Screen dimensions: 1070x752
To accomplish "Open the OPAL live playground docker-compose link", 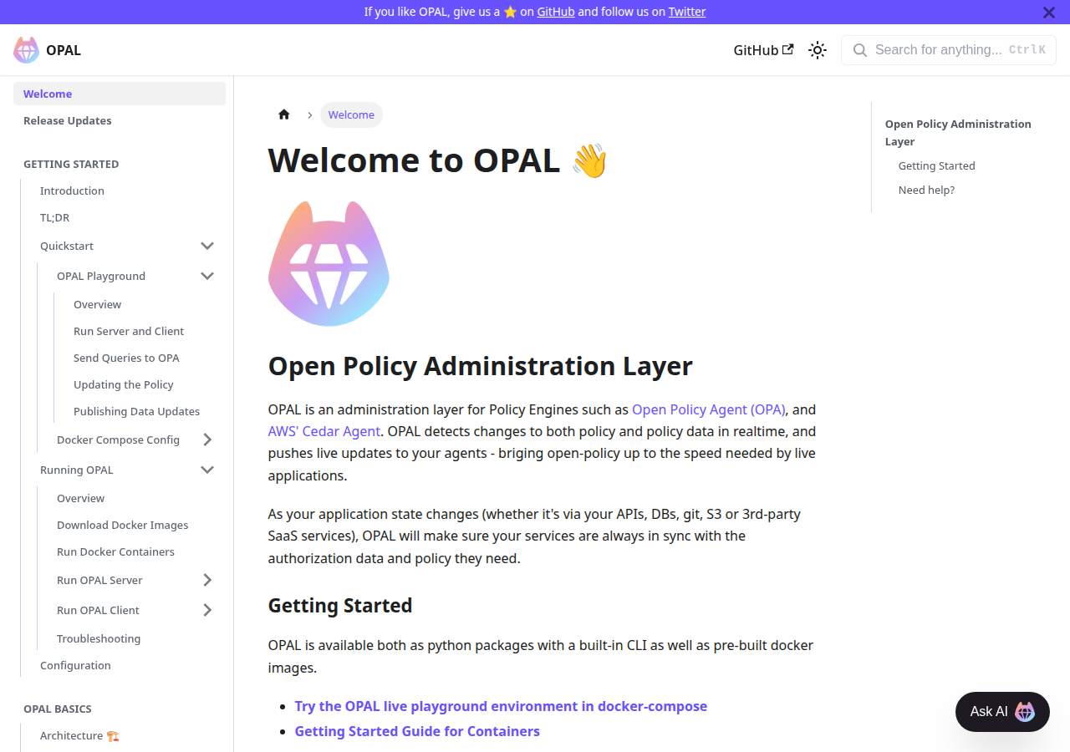I will pos(501,706).
